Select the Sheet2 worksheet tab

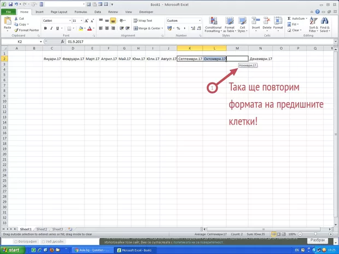[42, 229]
